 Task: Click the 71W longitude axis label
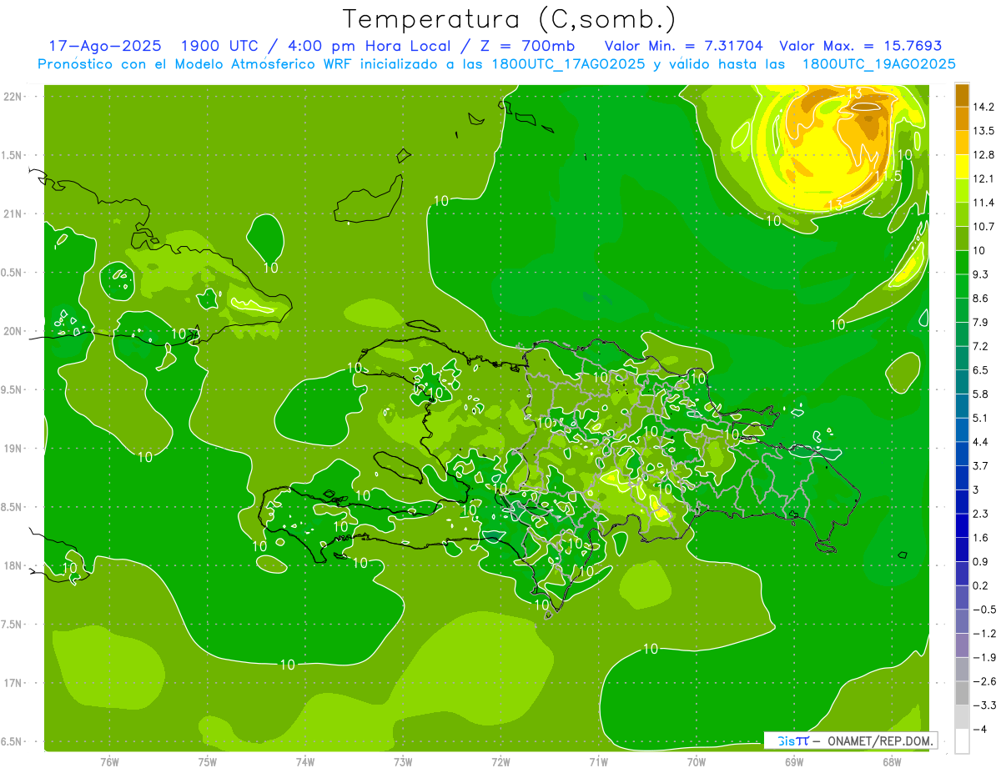tap(598, 762)
